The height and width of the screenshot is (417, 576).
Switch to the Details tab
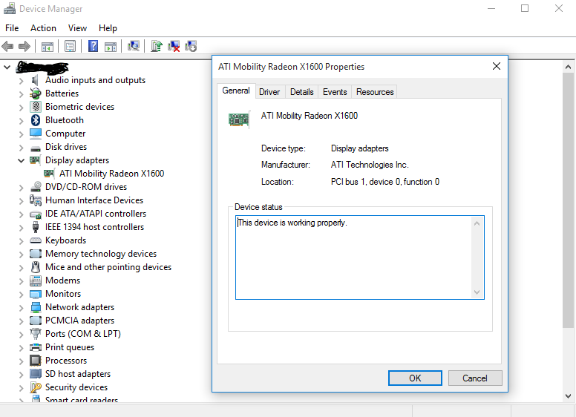pyautogui.click(x=301, y=92)
